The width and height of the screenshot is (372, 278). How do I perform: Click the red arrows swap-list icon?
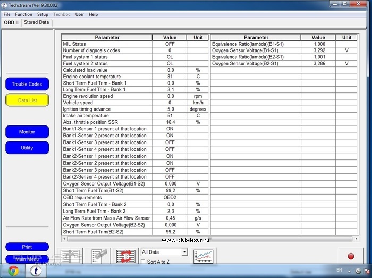[126, 256]
